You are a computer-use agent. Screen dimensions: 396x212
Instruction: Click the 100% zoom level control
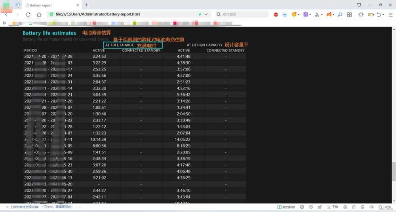click(385, 207)
